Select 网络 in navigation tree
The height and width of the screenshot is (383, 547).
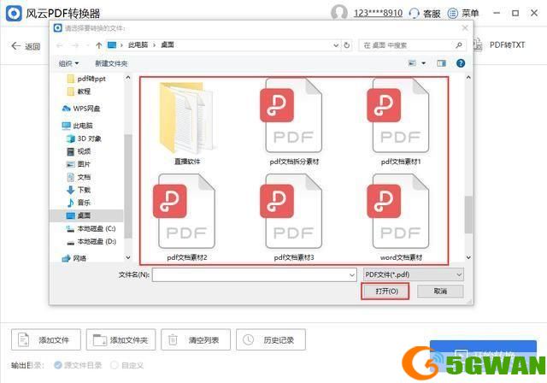(x=74, y=258)
